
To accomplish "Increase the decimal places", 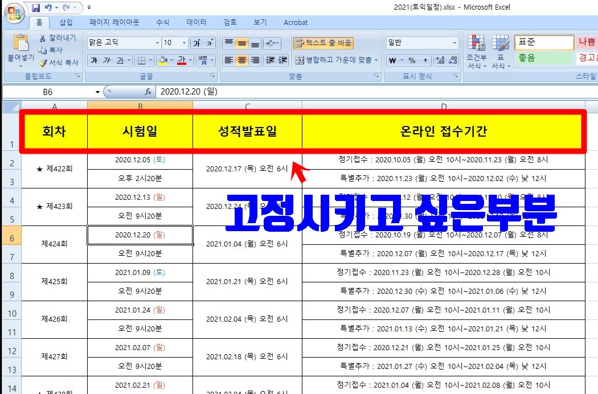I will coord(440,60).
